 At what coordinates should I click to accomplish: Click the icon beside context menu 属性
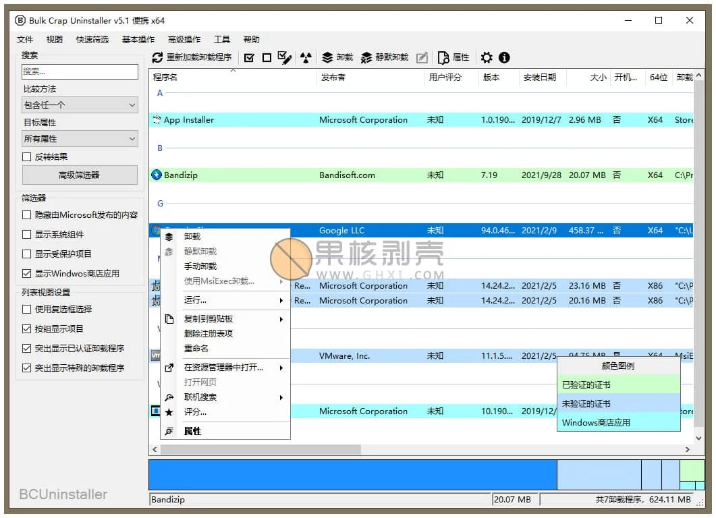point(169,431)
